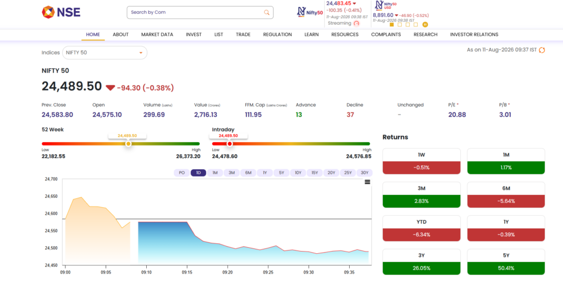Open the REGULATION menu
563x284 pixels.
tap(277, 35)
